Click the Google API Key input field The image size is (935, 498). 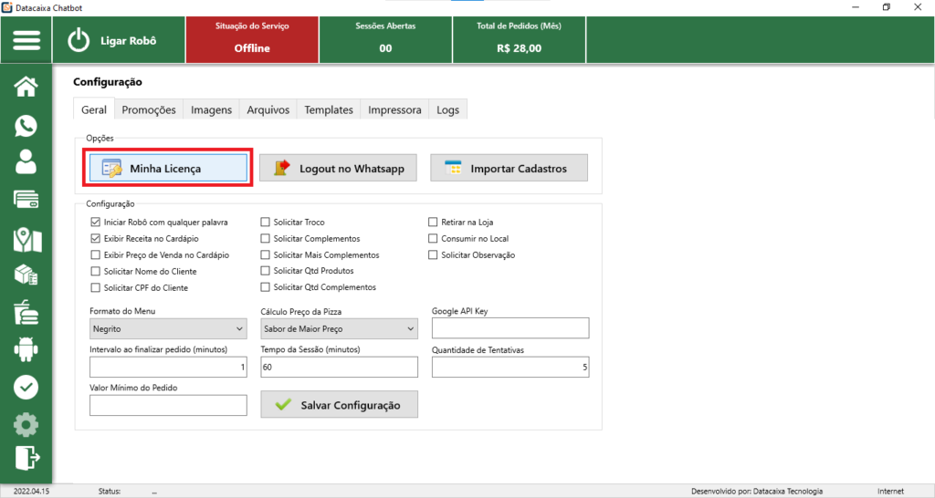(x=510, y=328)
